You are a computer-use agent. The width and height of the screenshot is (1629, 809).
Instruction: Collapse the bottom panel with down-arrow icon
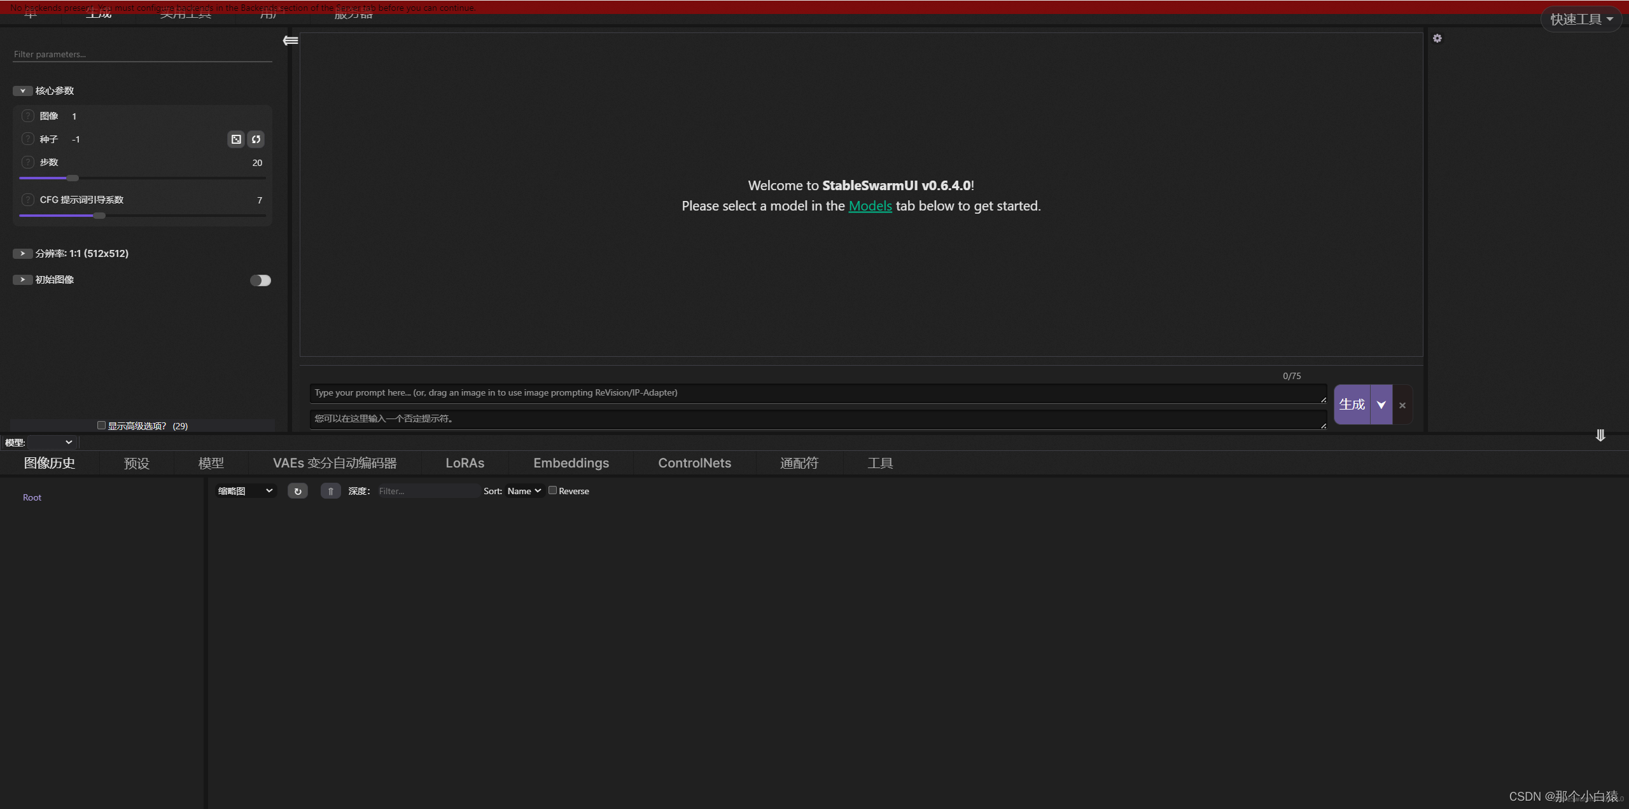coord(1600,436)
